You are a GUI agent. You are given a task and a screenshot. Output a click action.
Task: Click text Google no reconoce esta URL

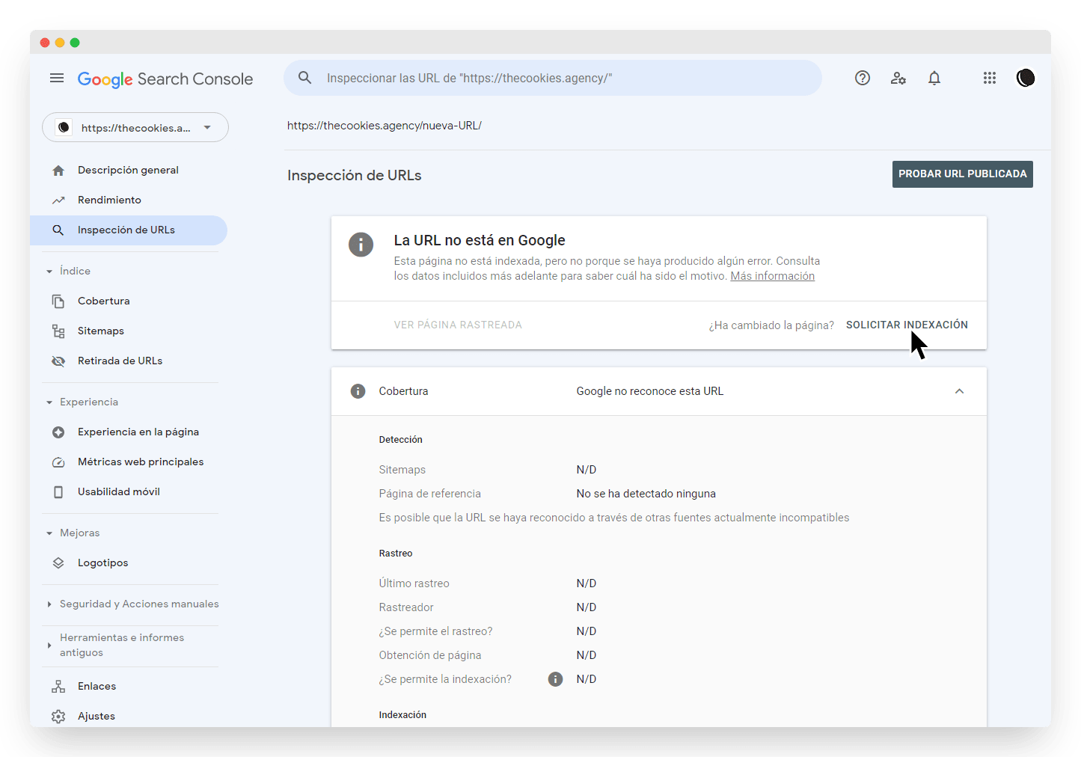pyautogui.click(x=650, y=391)
